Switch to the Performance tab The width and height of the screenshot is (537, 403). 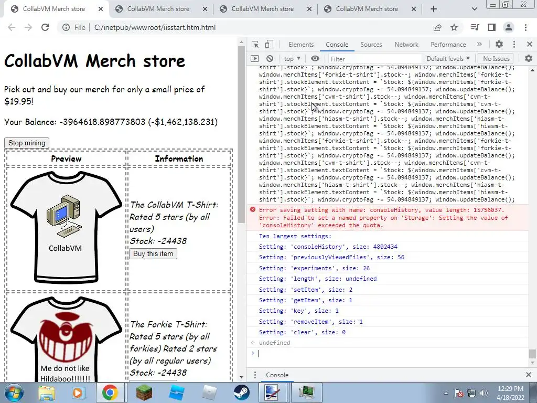pos(448,45)
